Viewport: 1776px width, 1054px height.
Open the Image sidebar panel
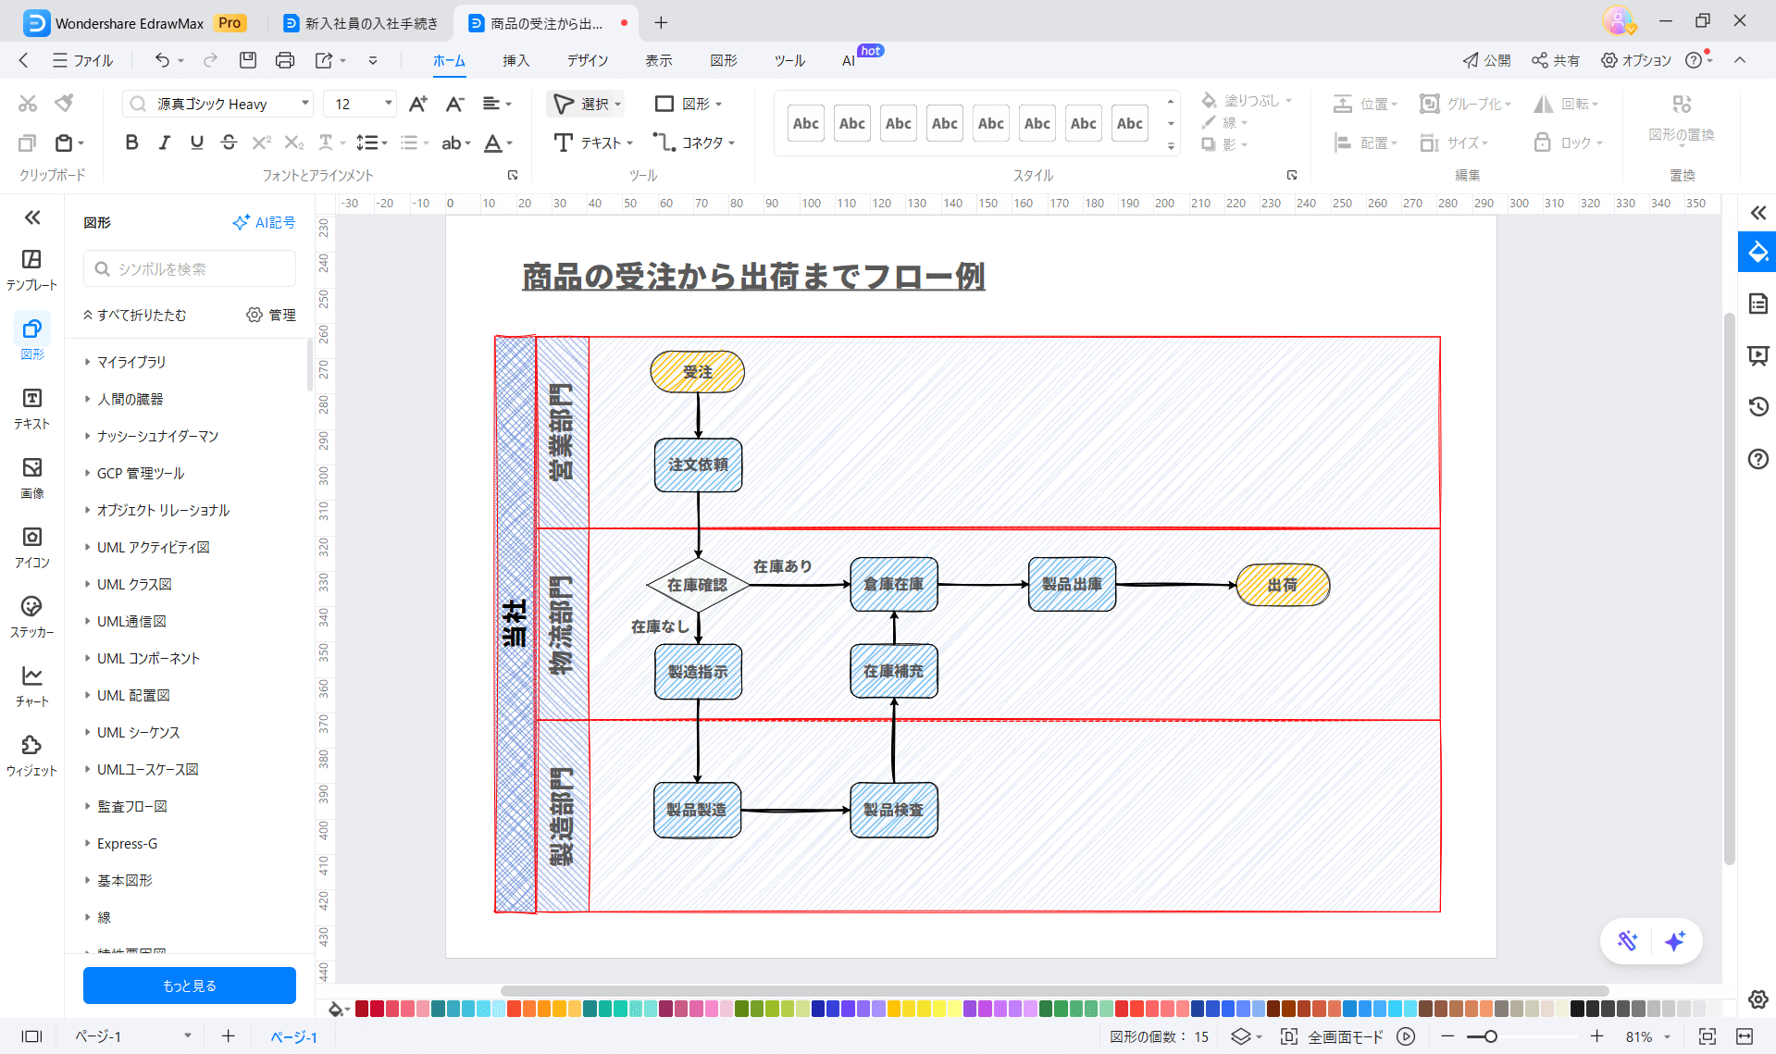tap(31, 477)
